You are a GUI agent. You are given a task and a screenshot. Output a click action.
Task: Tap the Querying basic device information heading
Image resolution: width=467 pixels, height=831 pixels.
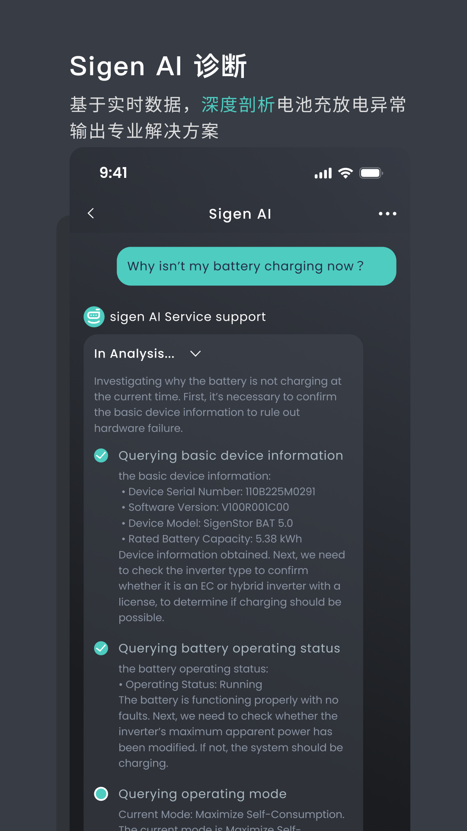click(x=231, y=455)
